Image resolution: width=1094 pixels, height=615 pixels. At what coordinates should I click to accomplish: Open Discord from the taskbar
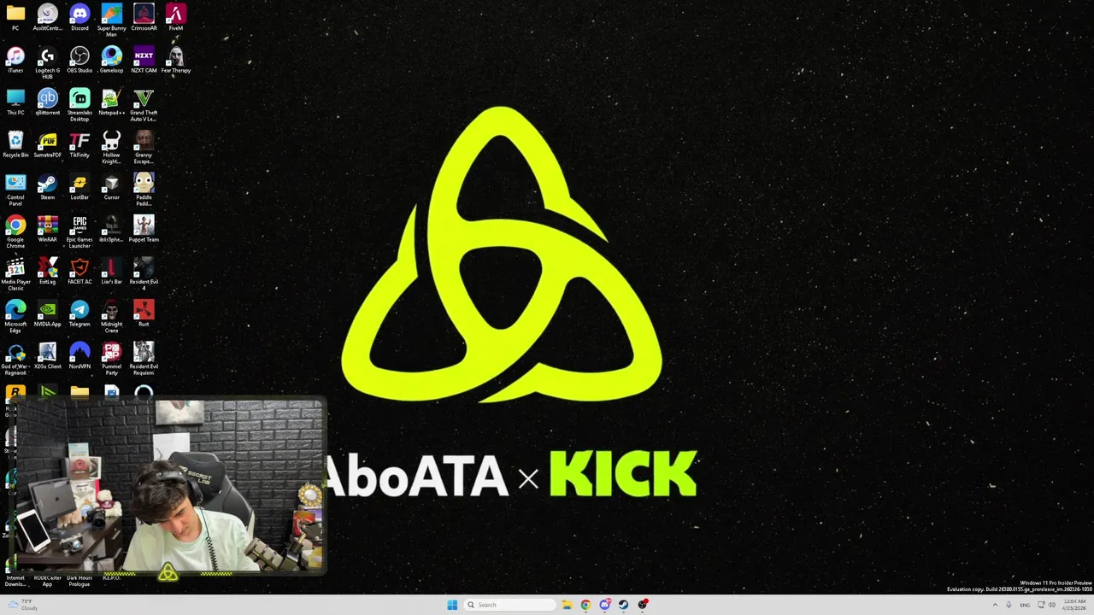pyautogui.click(x=605, y=605)
